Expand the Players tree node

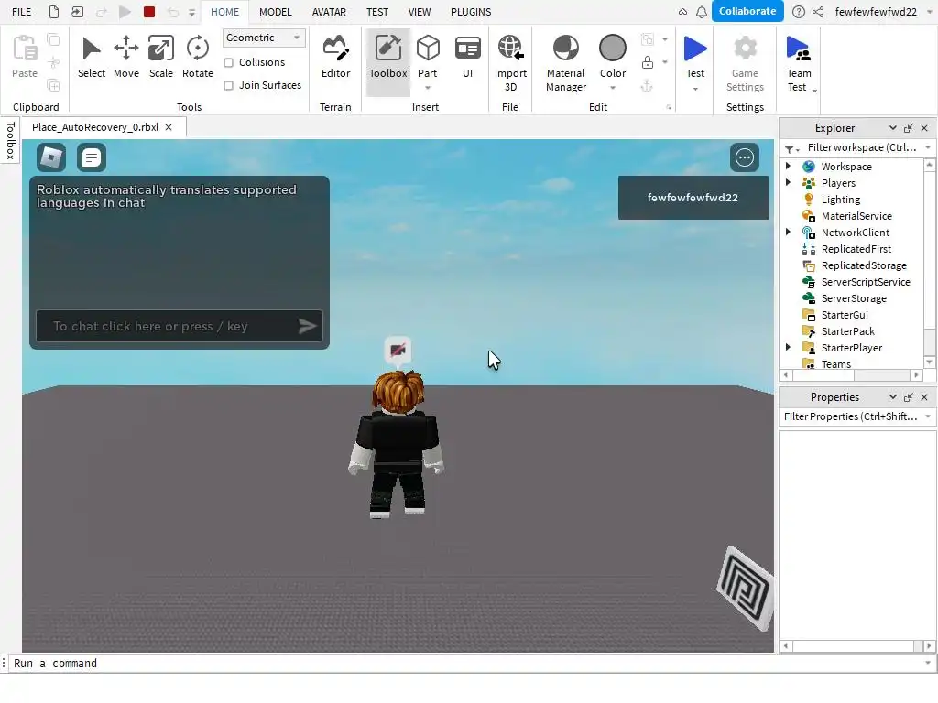tap(788, 182)
